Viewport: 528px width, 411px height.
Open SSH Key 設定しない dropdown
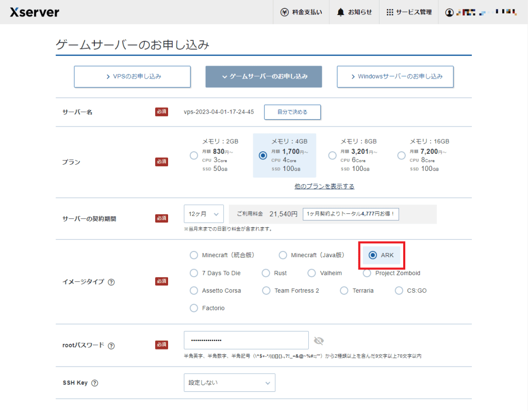pos(229,383)
